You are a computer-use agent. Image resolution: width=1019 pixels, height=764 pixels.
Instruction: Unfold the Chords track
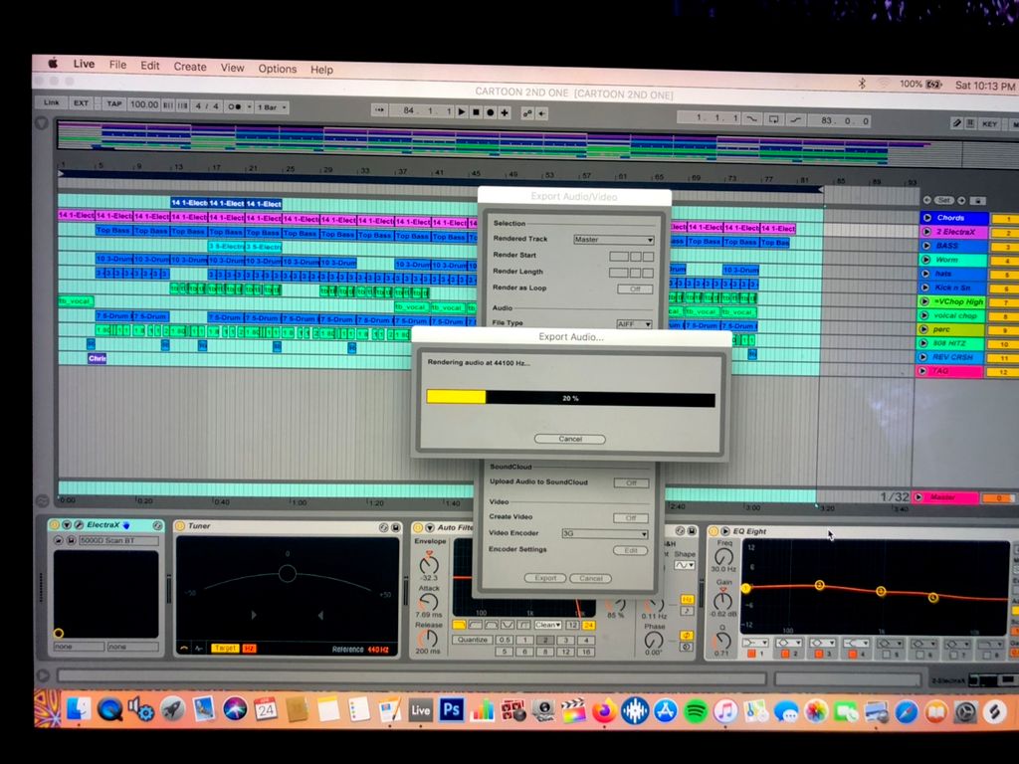tap(927, 218)
